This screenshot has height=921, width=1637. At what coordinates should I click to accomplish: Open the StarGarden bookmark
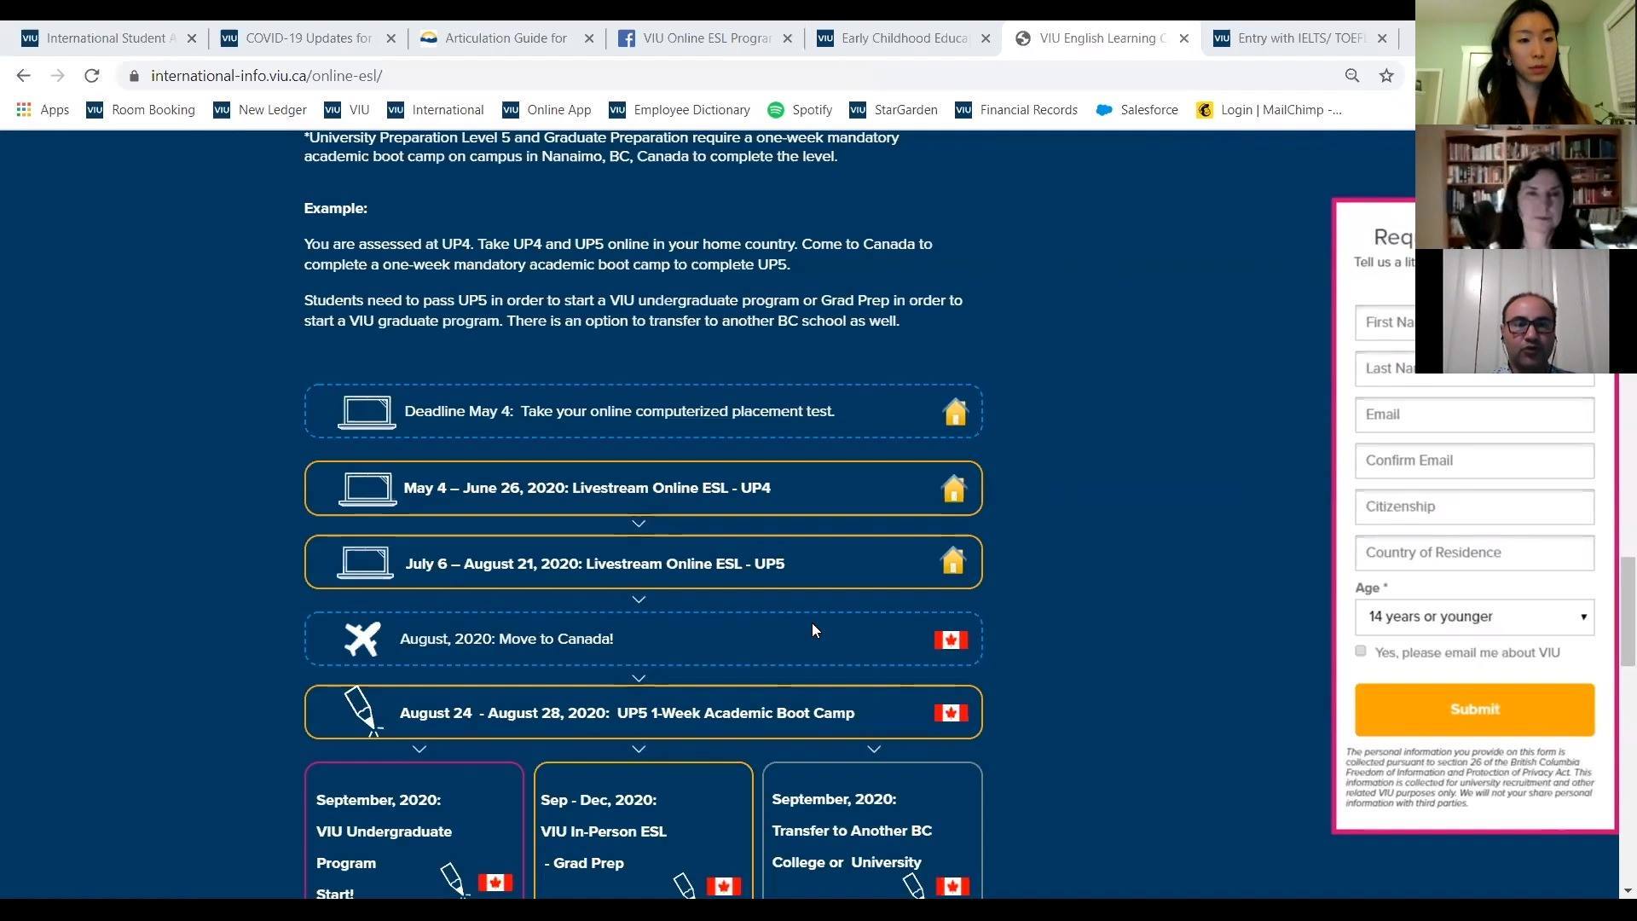(894, 110)
